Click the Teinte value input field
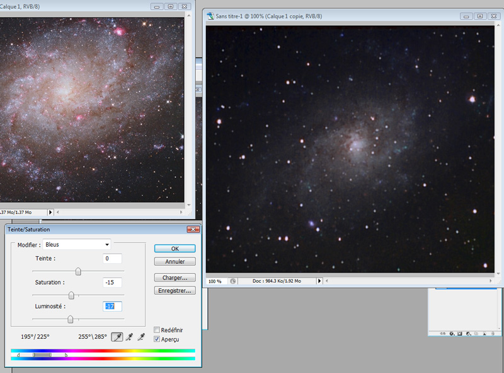 tap(112, 259)
